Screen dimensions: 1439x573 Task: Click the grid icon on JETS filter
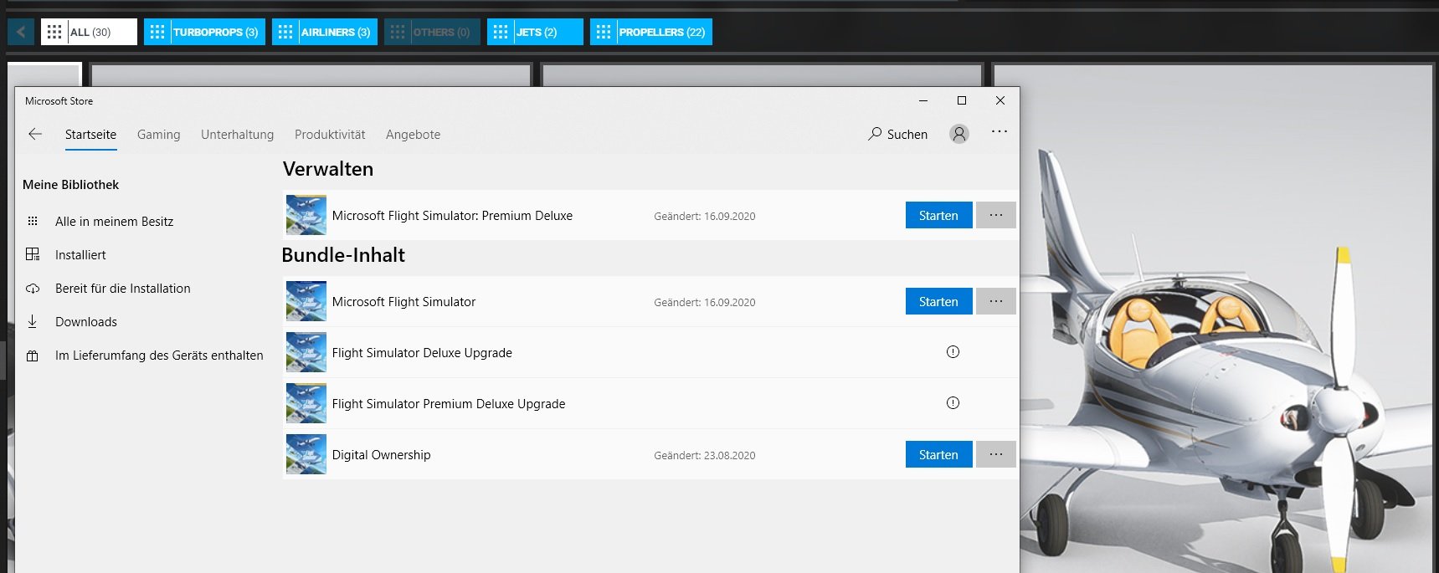coord(501,32)
